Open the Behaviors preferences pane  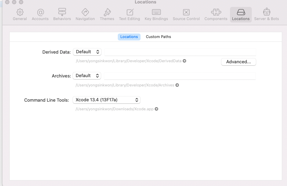click(62, 15)
